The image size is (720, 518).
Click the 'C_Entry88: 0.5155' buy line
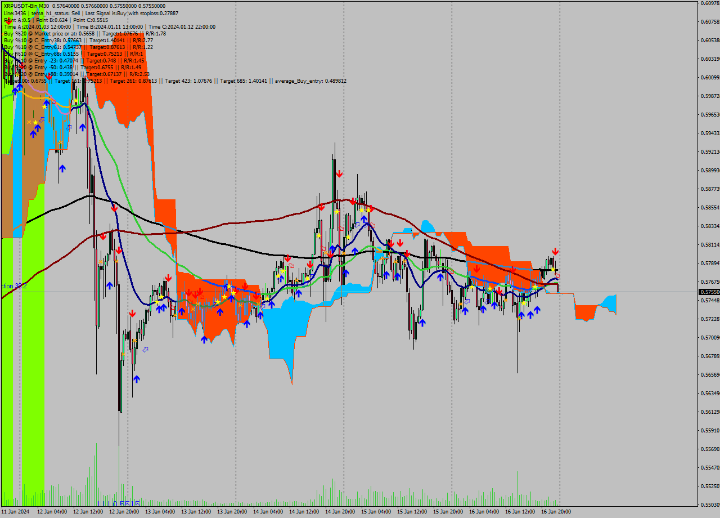click(74, 53)
